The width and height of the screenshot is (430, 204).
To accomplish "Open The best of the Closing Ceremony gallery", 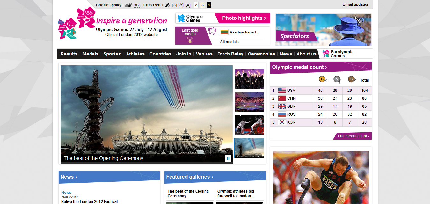I will pyautogui.click(x=188, y=193).
